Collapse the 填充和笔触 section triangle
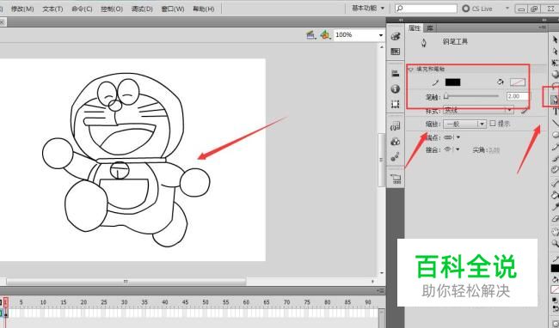This screenshot has width=559, height=328. (x=410, y=69)
